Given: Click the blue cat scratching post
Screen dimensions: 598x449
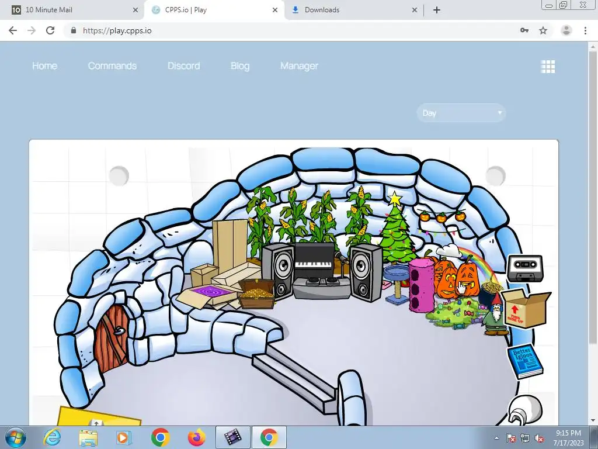Looking at the screenshot, I should point(397,284).
